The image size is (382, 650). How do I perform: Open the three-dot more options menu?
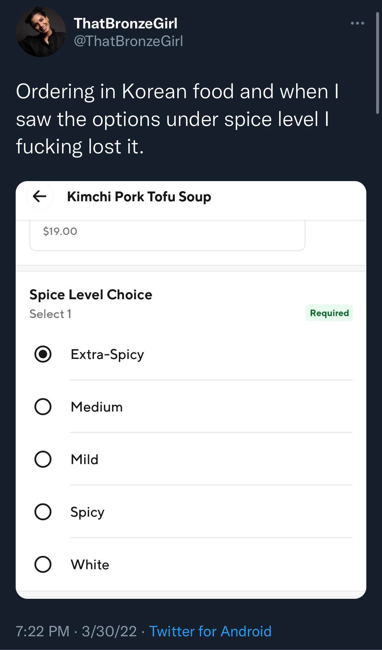357,23
